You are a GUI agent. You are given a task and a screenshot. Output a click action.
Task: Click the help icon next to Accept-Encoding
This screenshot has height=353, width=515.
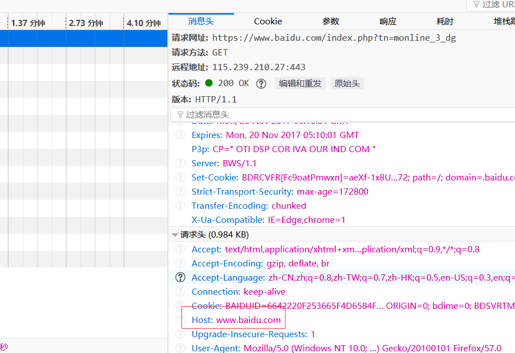(x=180, y=264)
